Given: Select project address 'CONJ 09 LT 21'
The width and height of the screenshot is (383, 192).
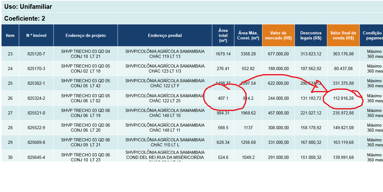Looking at the screenshot, I should pos(86,145).
